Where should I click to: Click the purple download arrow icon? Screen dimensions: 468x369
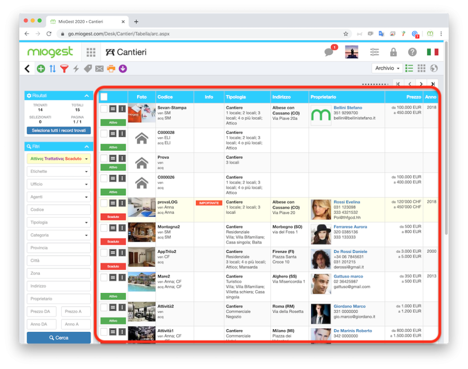(x=123, y=69)
